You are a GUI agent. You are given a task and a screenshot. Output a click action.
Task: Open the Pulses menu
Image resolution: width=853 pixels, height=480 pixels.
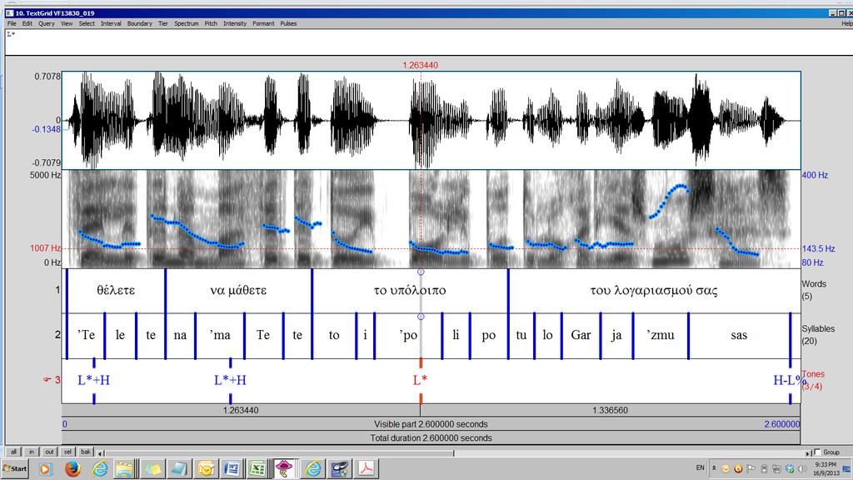tap(288, 23)
